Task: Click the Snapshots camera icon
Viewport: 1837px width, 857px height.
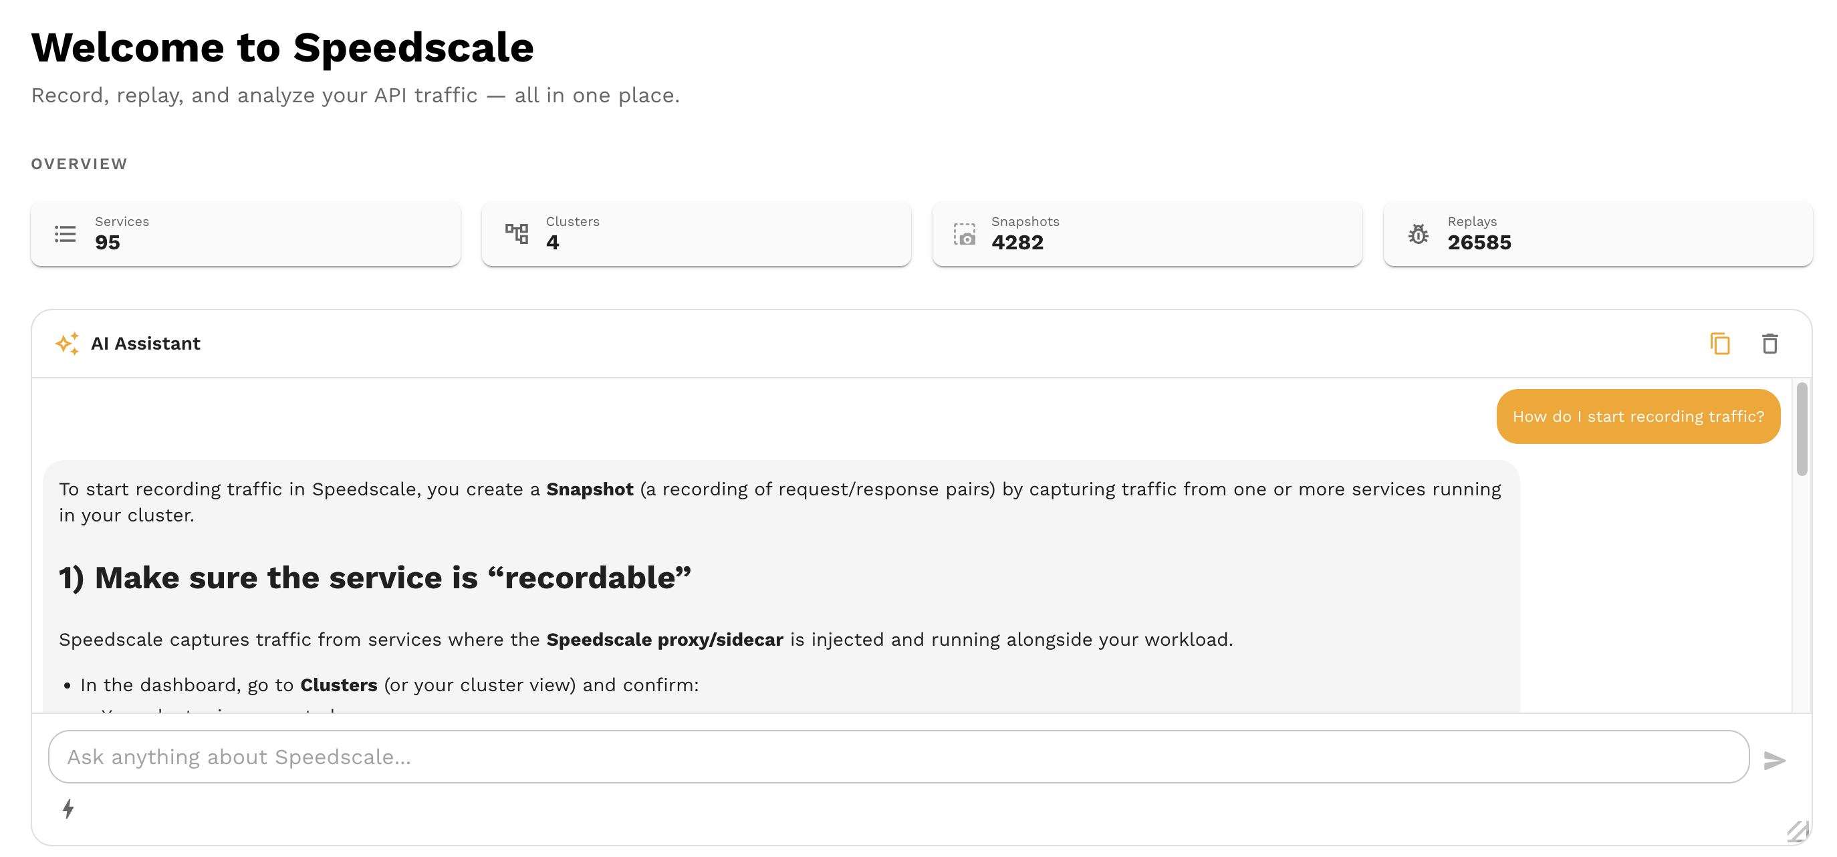Action: coord(965,234)
